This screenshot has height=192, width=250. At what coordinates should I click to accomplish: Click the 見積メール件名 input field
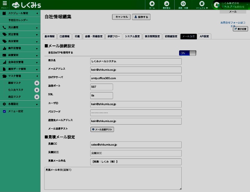click(x=136, y=162)
